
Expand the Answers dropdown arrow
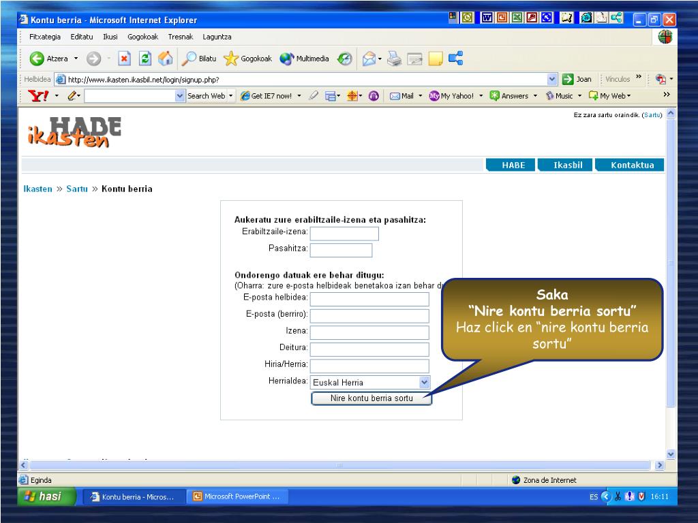pos(535,95)
